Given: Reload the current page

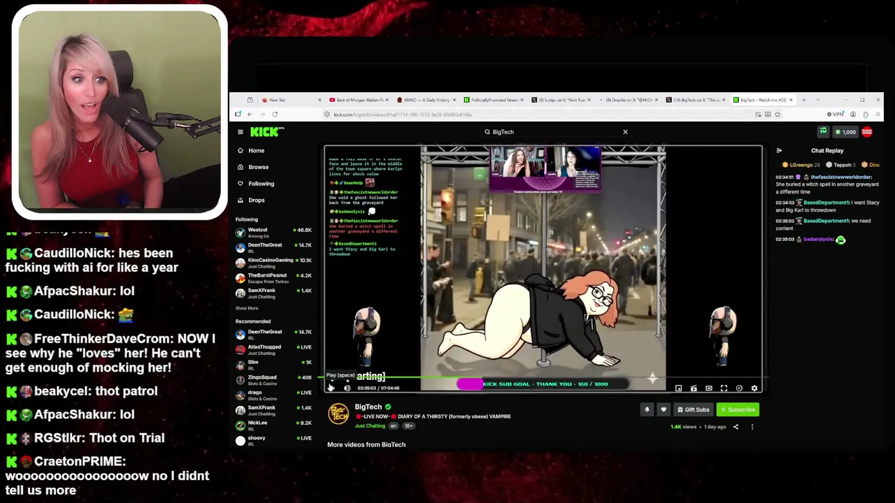Looking at the screenshot, I should [x=275, y=114].
